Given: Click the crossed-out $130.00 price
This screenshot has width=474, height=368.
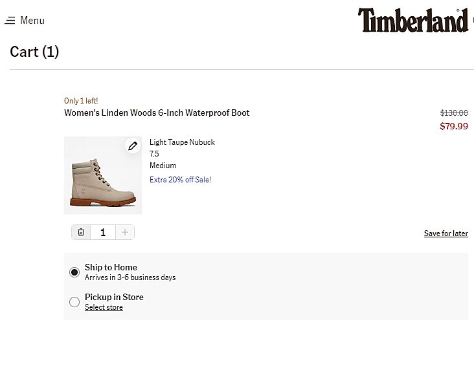Looking at the screenshot, I should 453,113.
